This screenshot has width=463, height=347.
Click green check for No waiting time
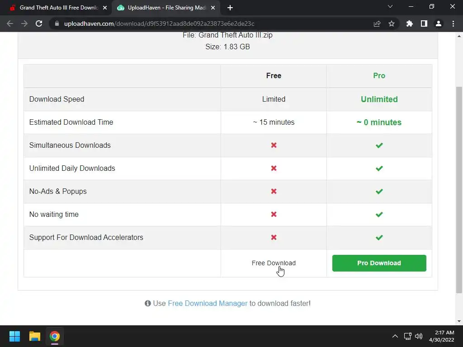(379, 214)
